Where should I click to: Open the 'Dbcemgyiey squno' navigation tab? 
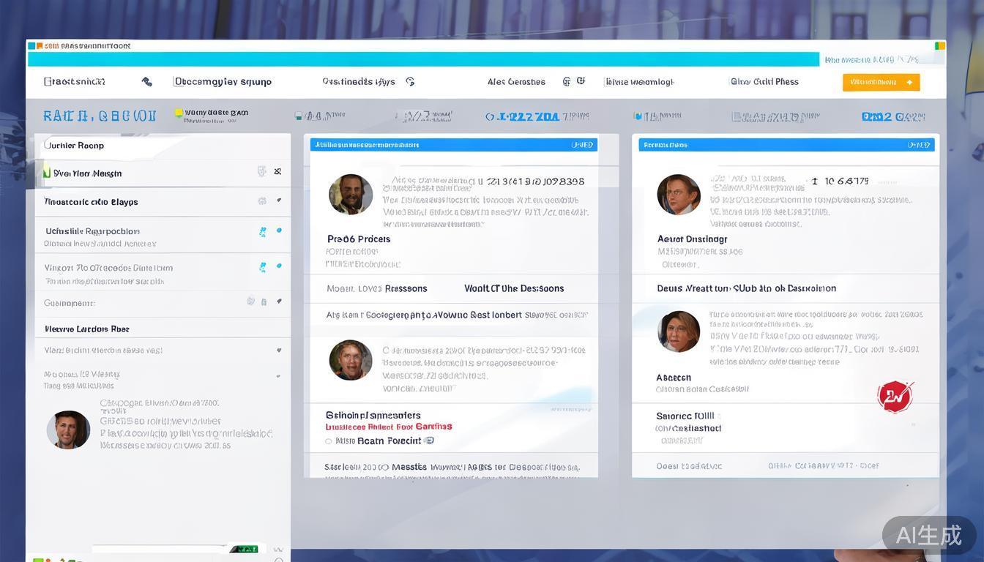(x=223, y=82)
